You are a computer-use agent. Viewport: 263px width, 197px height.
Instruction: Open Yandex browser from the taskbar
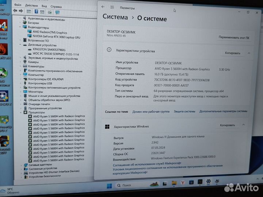(x=183, y=183)
